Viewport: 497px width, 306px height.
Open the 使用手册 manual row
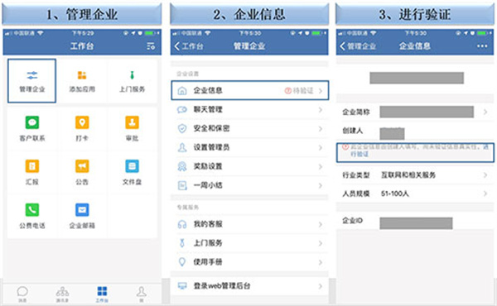click(250, 262)
